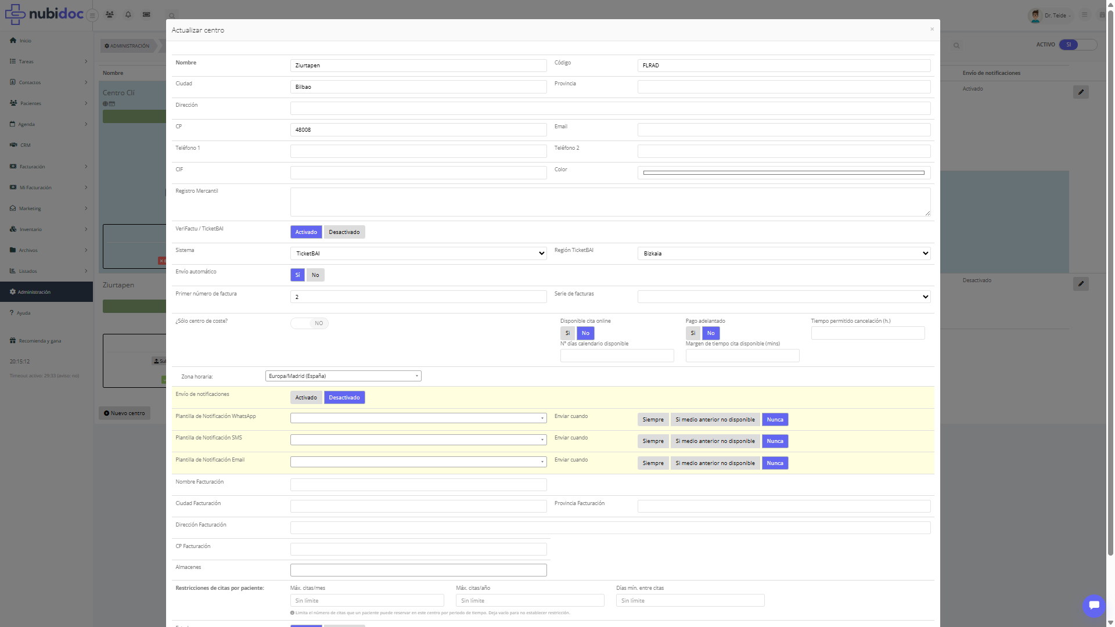
Task: Select Si medio anterior no disponible for Email
Action: pyautogui.click(x=715, y=463)
